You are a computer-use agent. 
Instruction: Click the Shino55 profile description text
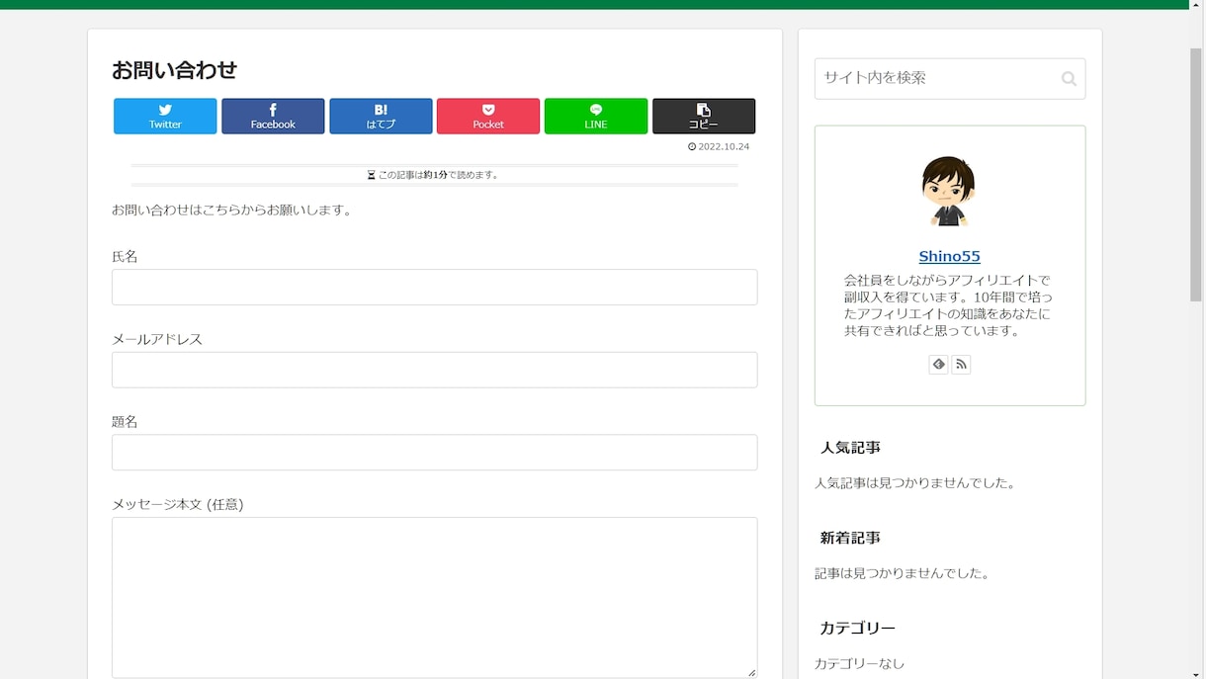(x=949, y=305)
